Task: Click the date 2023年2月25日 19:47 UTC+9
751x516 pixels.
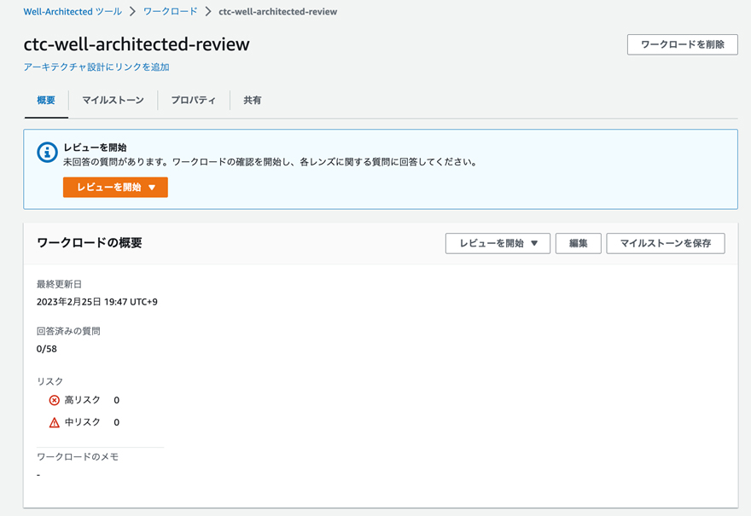Action: [x=97, y=302]
